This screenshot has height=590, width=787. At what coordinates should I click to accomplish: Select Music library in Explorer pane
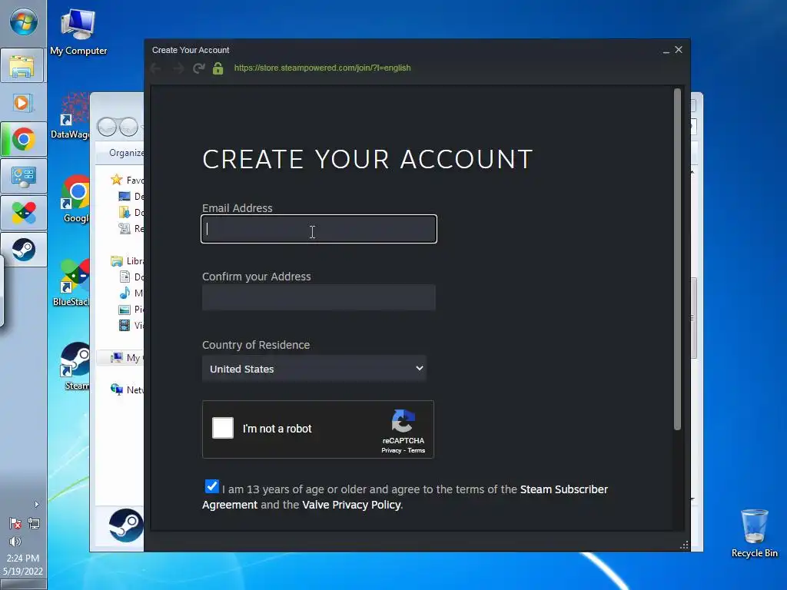tap(131, 293)
